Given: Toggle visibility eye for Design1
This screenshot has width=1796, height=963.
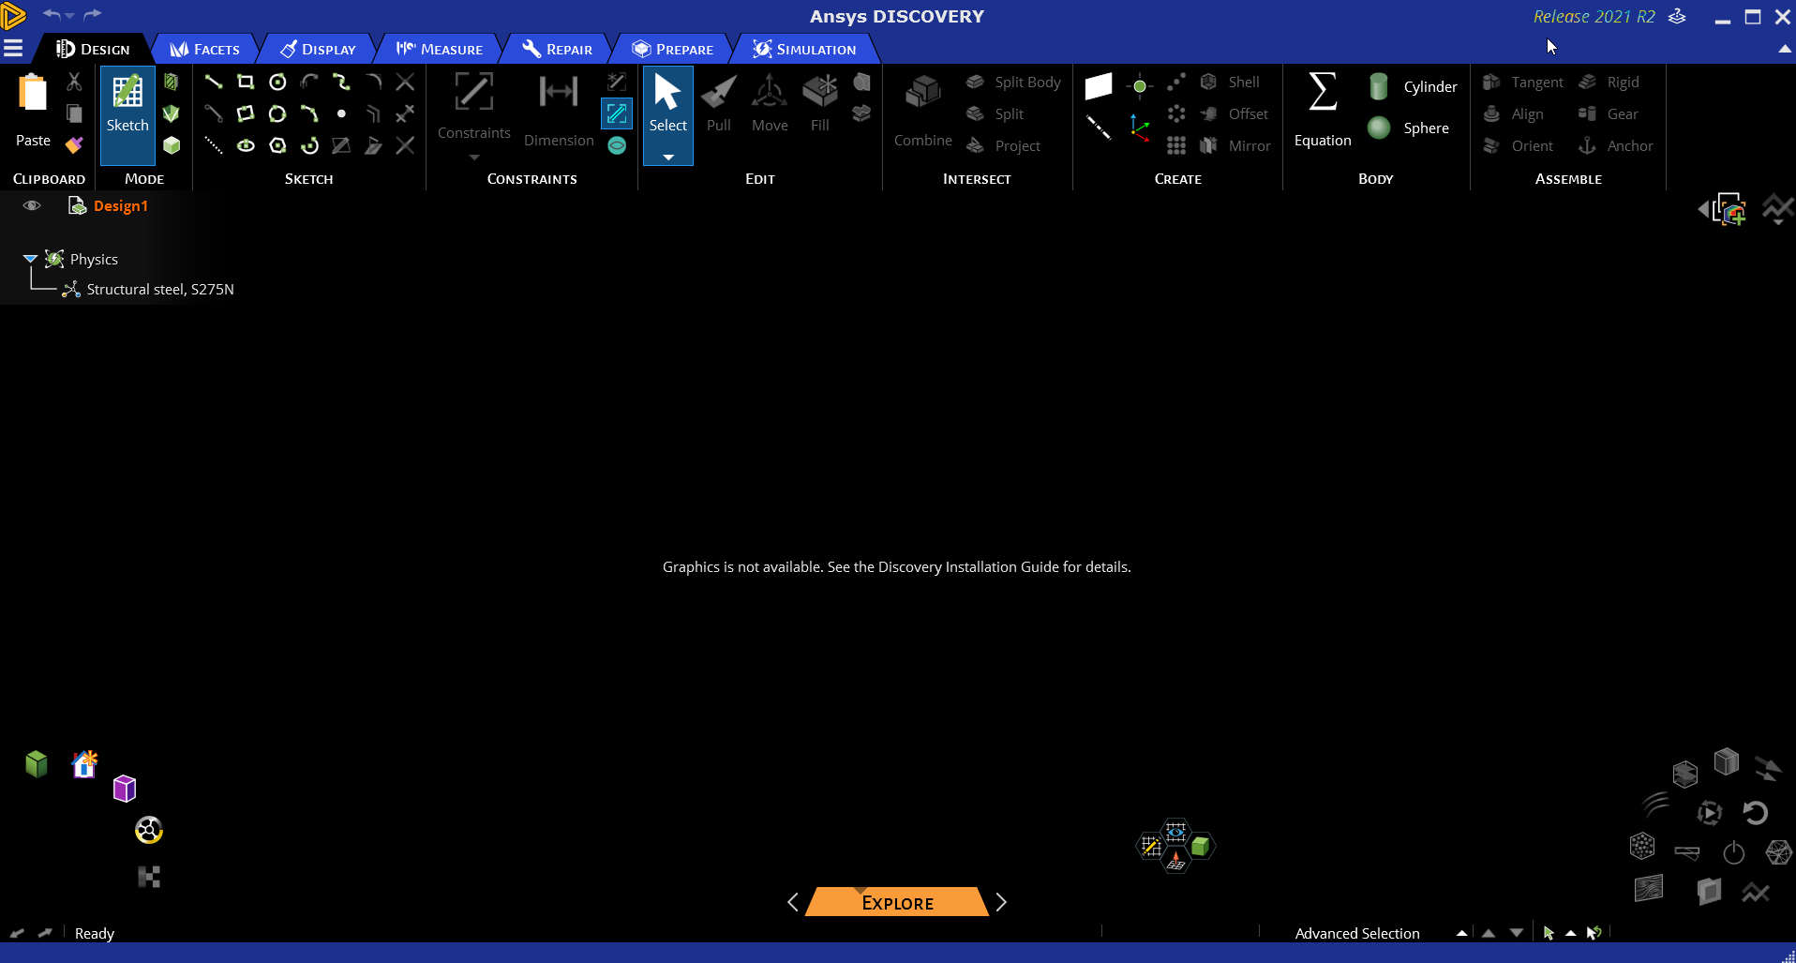Looking at the screenshot, I should tap(32, 205).
